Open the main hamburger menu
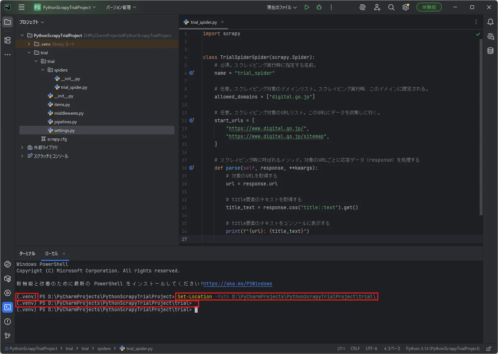 [x=22, y=7]
